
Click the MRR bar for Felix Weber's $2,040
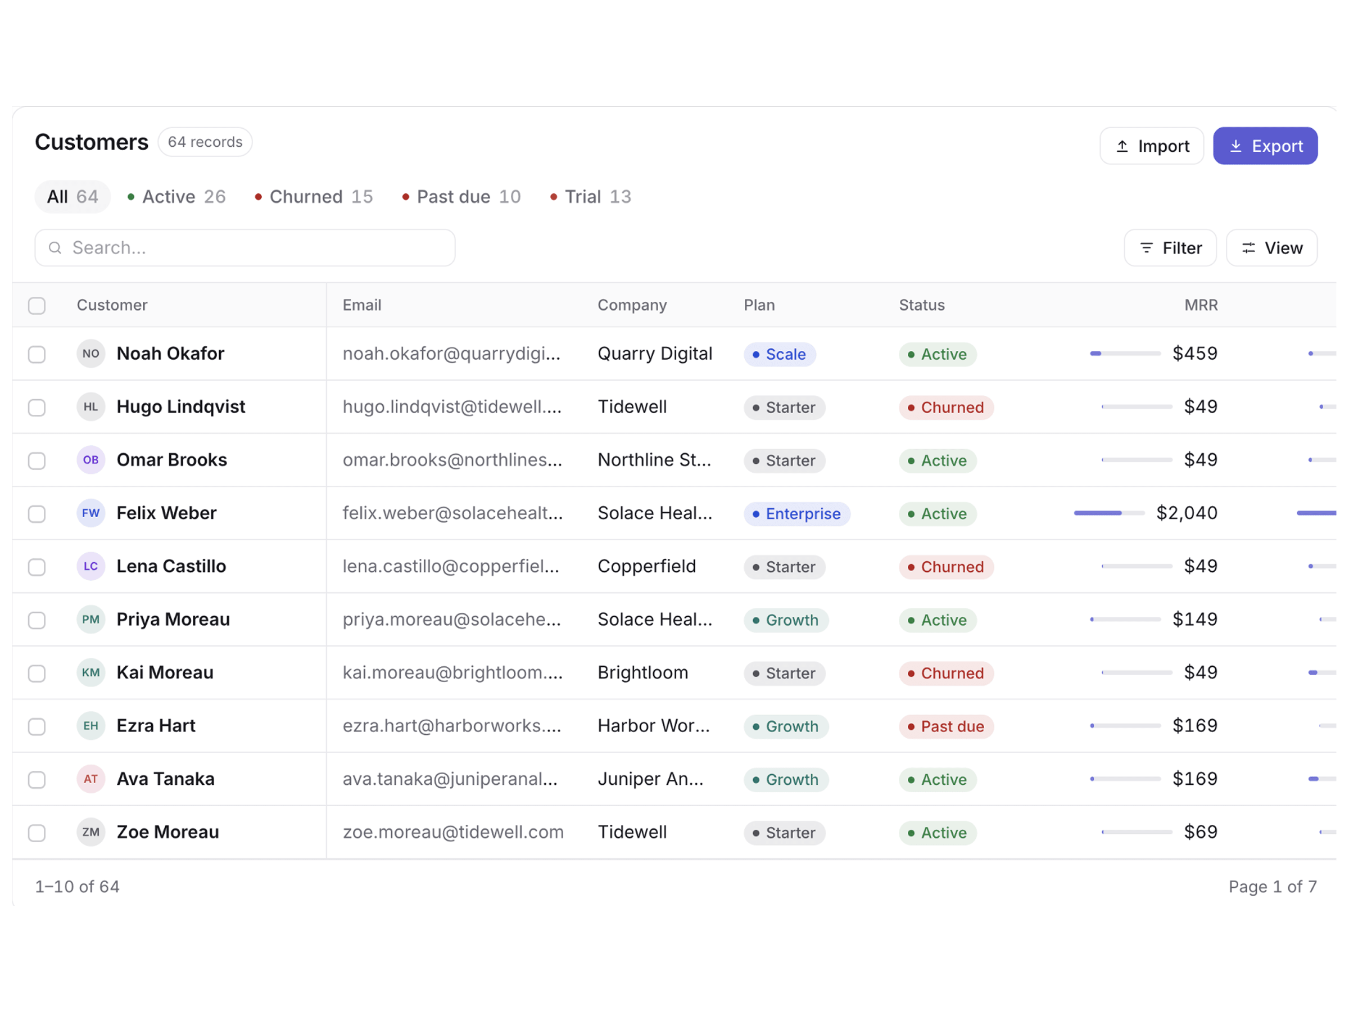pyautogui.click(x=1109, y=513)
